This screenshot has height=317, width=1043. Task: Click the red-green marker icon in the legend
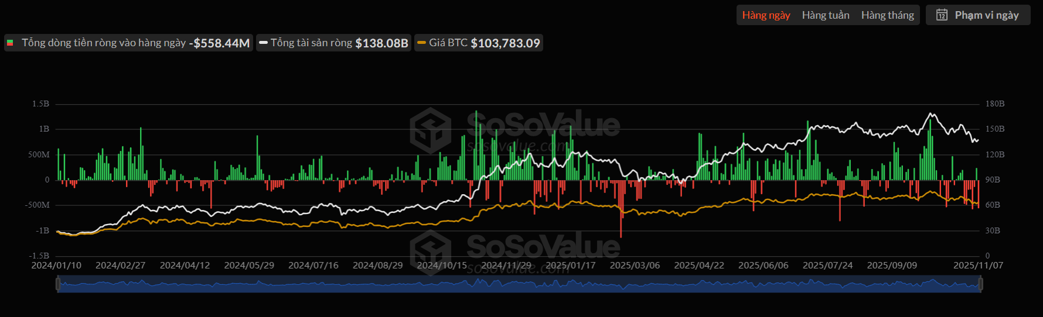click(10, 43)
